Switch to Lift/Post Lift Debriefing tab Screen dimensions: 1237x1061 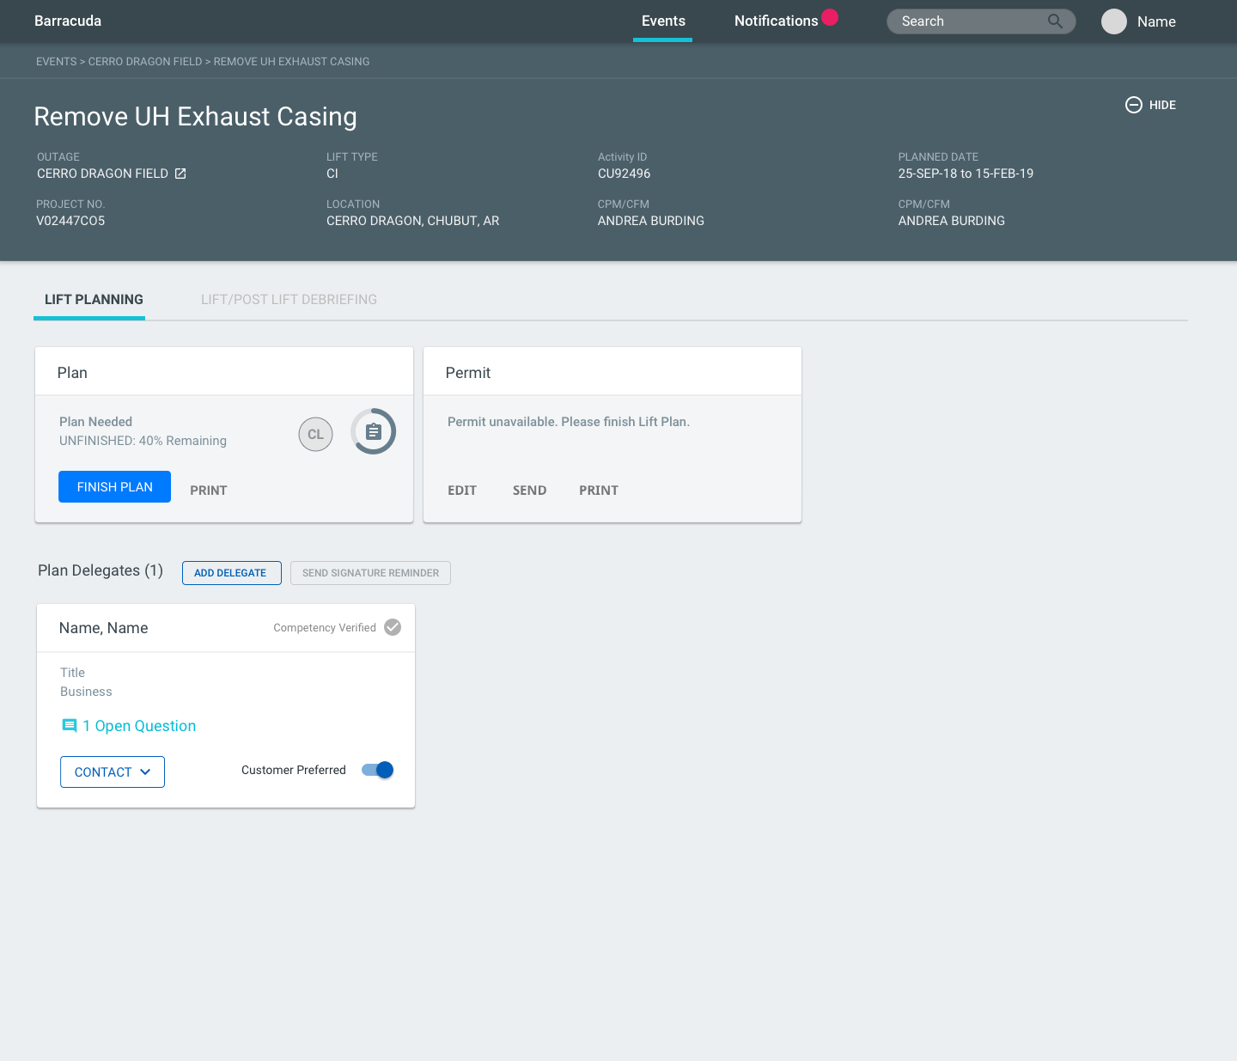pyautogui.click(x=289, y=299)
